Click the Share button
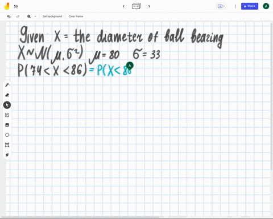 click(250, 6)
